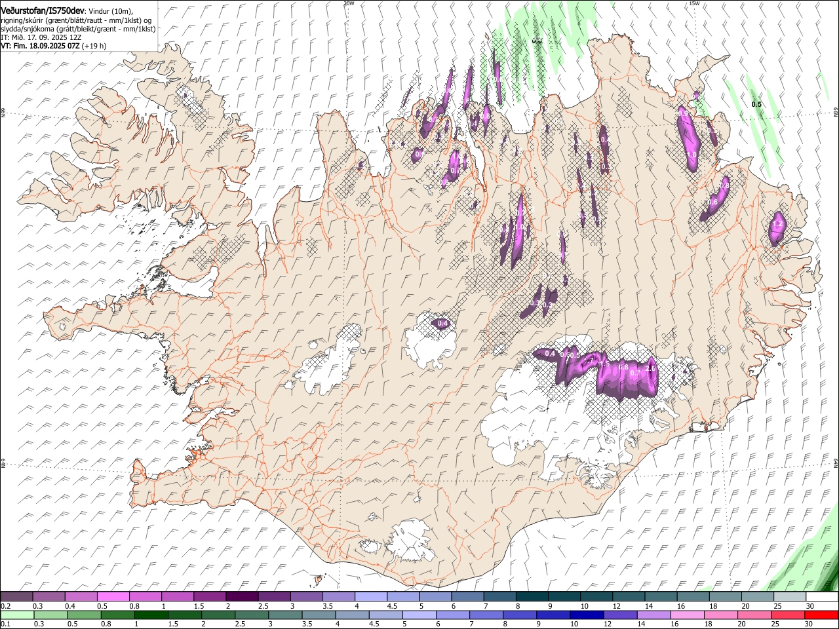Click the 1.2 value on the east coast blob
Screen dimensions: 839x629
[x=777, y=224]
